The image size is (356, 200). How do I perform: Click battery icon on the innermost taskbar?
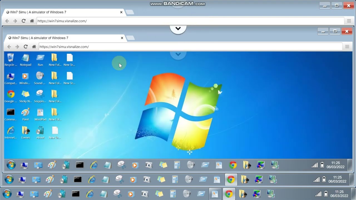coord(322,165)
